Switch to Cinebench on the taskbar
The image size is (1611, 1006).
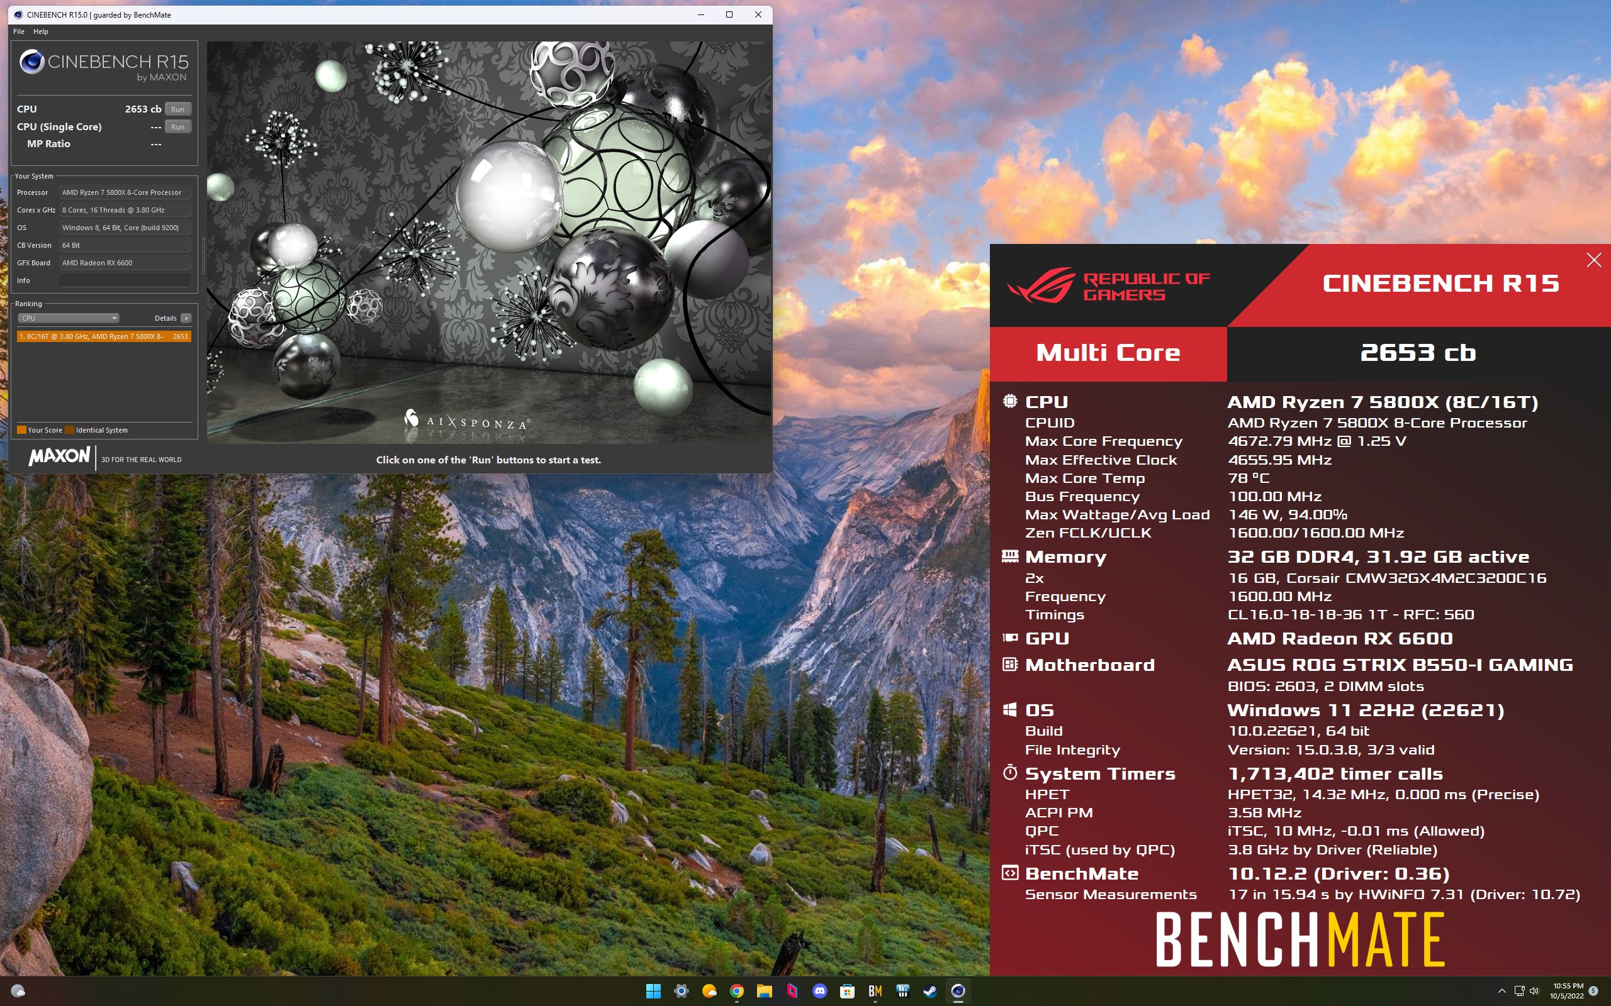pyautogui.click(x=958, y=992)
